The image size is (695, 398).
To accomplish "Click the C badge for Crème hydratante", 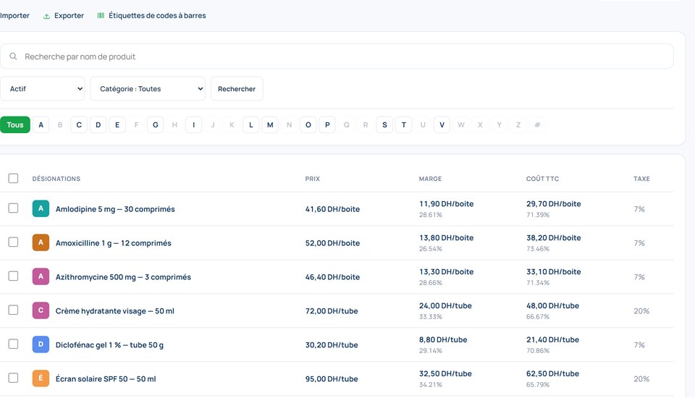I will pos(41,310).
